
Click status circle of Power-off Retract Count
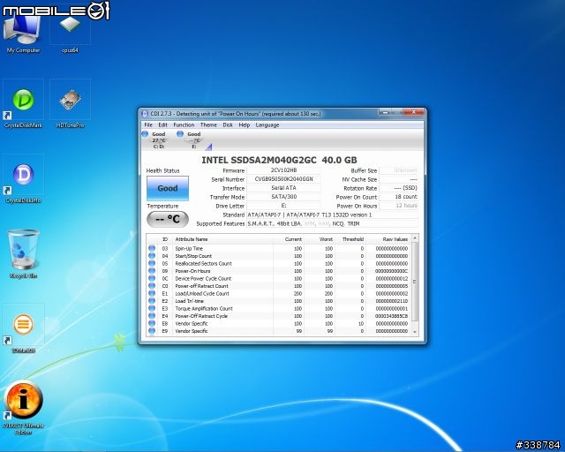click(152, 286)
